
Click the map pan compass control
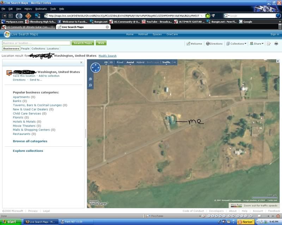click(x=96, y=67)
